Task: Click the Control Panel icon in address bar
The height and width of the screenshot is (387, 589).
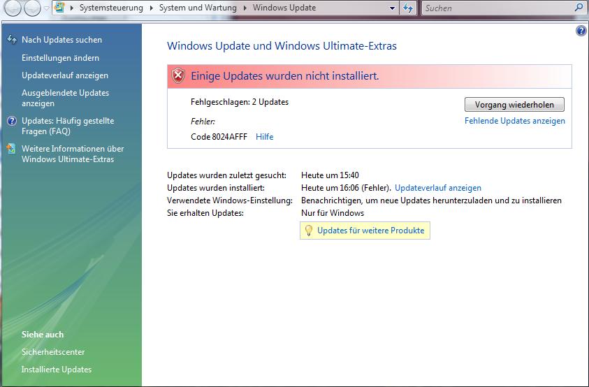Action: [x=59, y=8]
